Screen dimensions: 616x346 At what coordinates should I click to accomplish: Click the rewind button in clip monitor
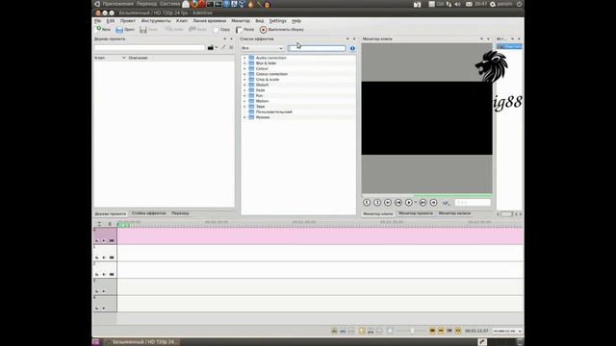point(388,203)
